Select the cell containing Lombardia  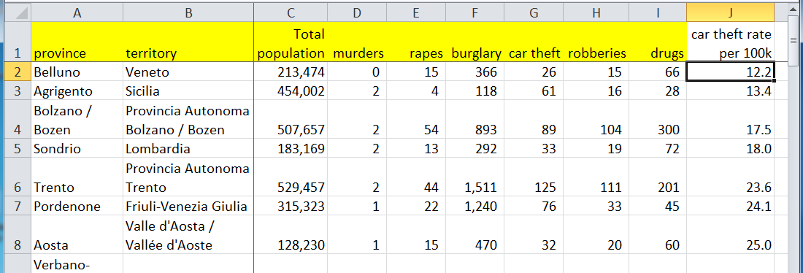click(188, 148)
